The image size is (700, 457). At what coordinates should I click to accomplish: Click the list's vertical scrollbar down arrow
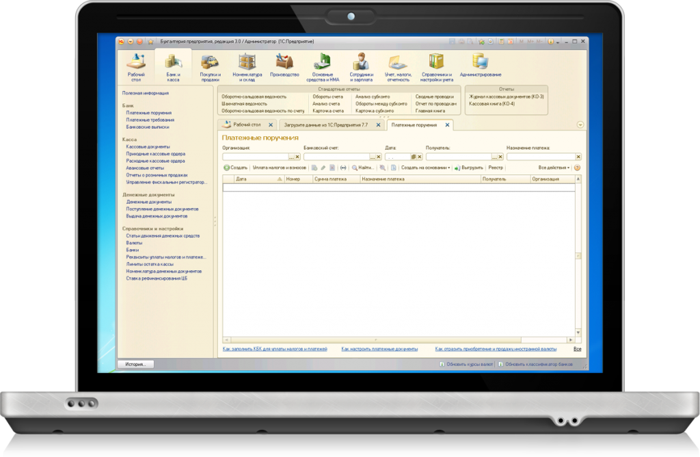coord(578,332)
